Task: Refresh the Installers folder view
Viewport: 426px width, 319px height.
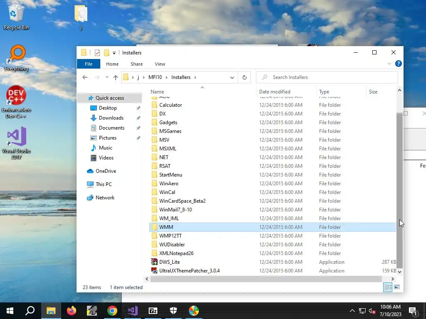Action: pyautogui.click(x=244, y=77)
